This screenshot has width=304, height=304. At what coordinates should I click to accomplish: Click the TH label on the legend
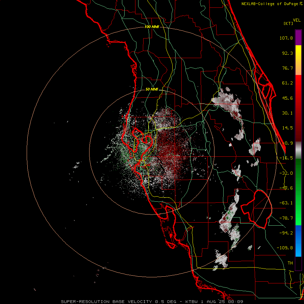click(290, 263)
